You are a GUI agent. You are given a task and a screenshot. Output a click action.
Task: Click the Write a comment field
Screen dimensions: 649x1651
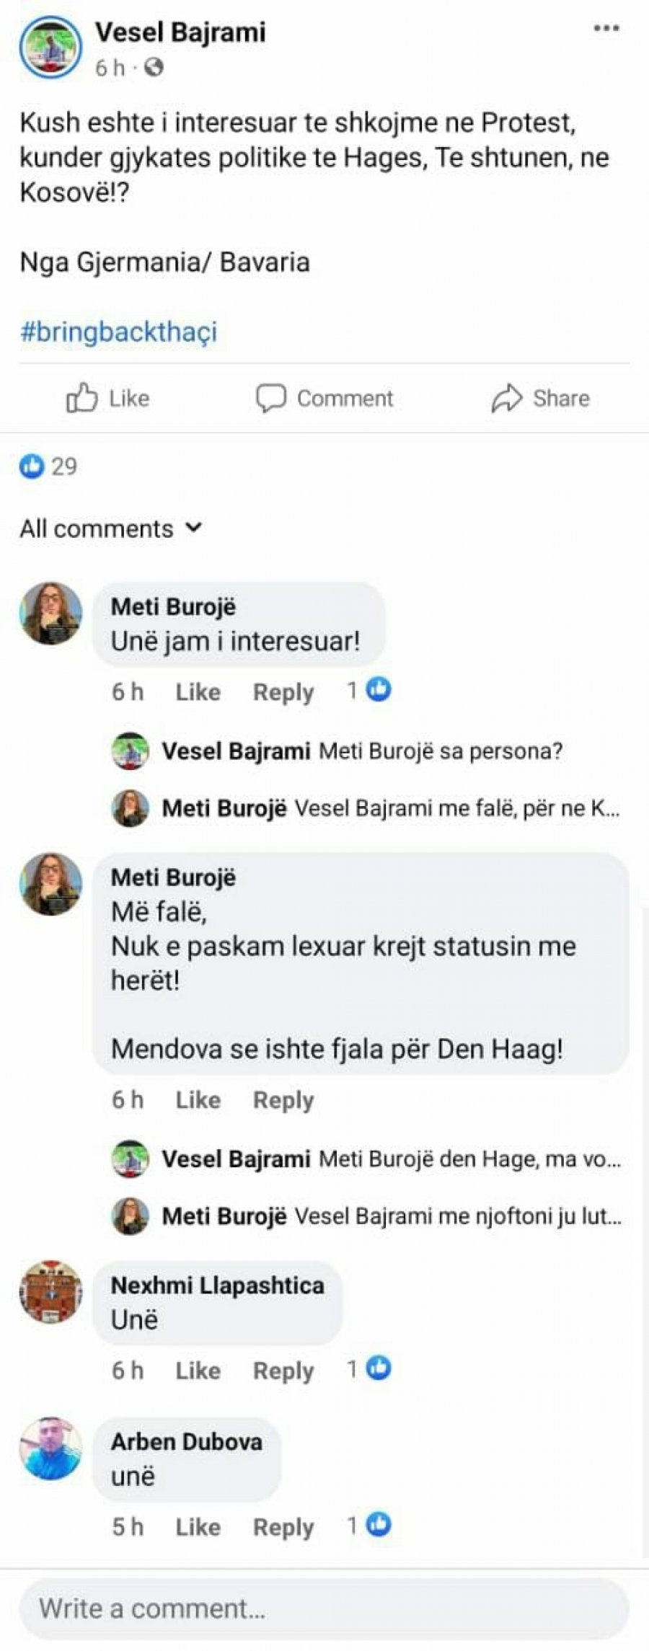point(324,1608)
